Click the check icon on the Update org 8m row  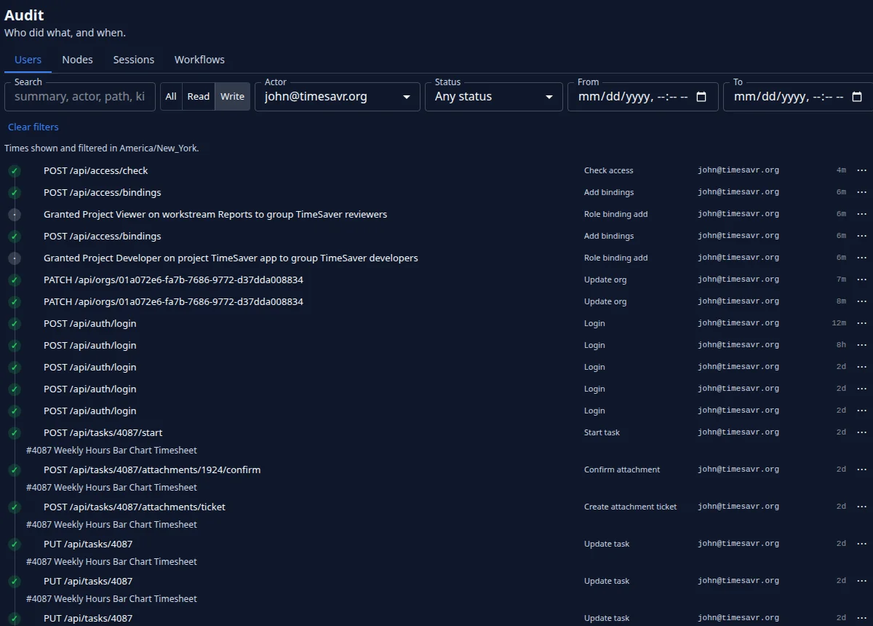pos(15,301)
